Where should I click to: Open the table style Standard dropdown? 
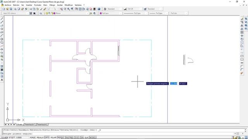[161, 9]
